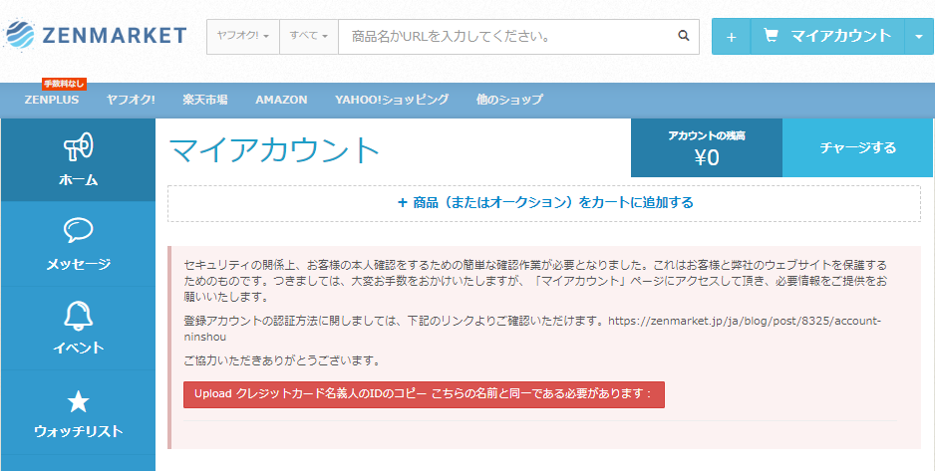This screenshot has height=471, width=935.
Task: Click the マイアカウント page heading
Action: click(x=274, y=150)
